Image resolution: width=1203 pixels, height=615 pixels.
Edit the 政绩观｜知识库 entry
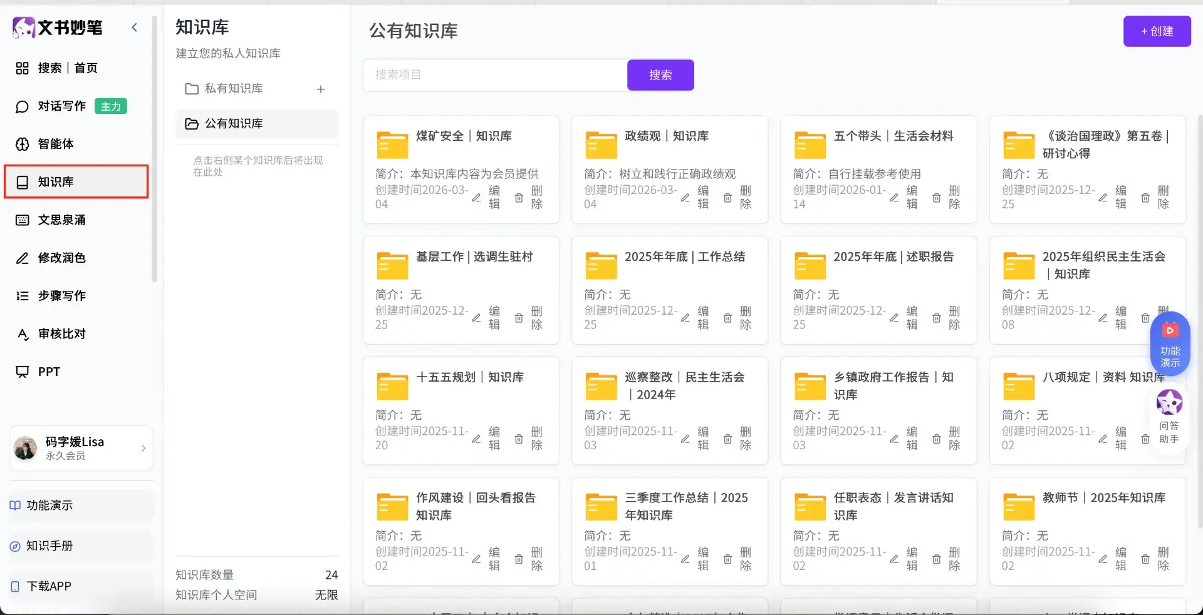(695, 197)
